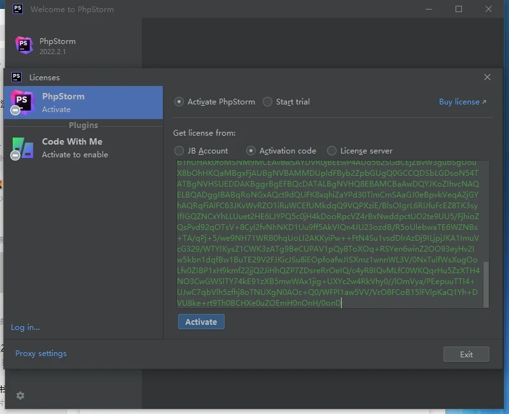Select the Activate PhpStorm radio option
Screen dimensions: 509x414
click(214, 102)
